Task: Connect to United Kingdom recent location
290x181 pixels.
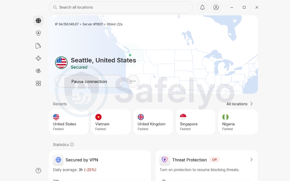Action: 153,122
